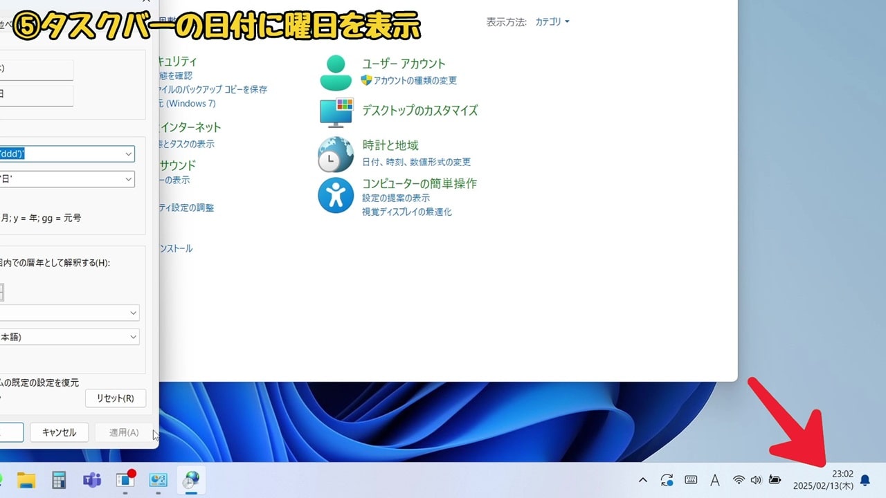Screen dimensions: 886x498
Task: Click the 視覚ディスプレイの最適化 link
Action: (407, 212)
